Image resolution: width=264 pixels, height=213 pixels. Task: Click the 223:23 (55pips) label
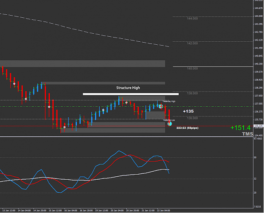pos(187,128)
